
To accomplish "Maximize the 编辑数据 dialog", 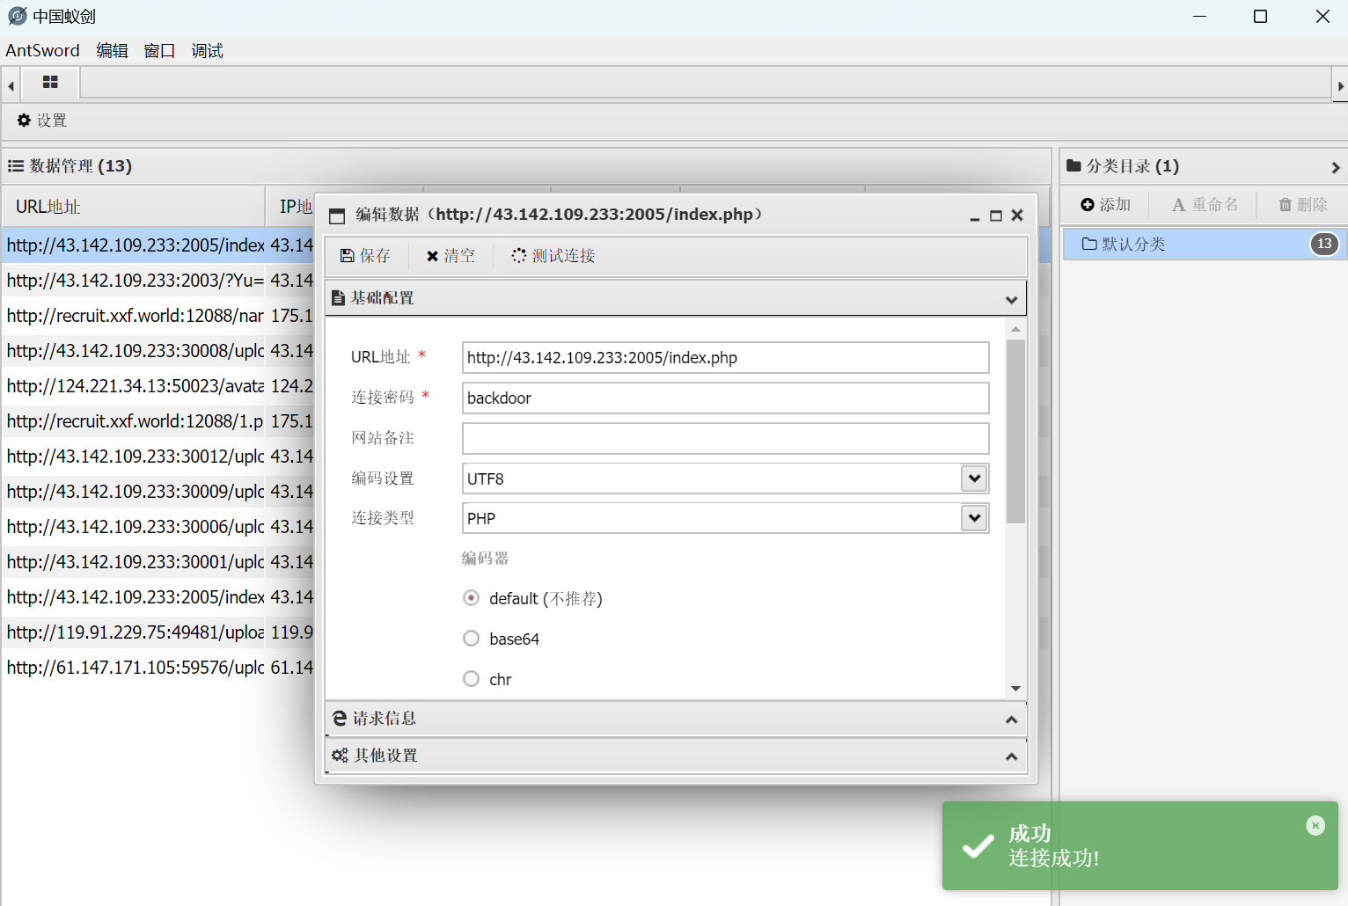I will point(996,216).
